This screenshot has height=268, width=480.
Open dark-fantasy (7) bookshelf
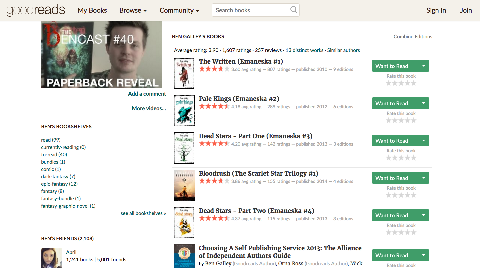point(58,177)
